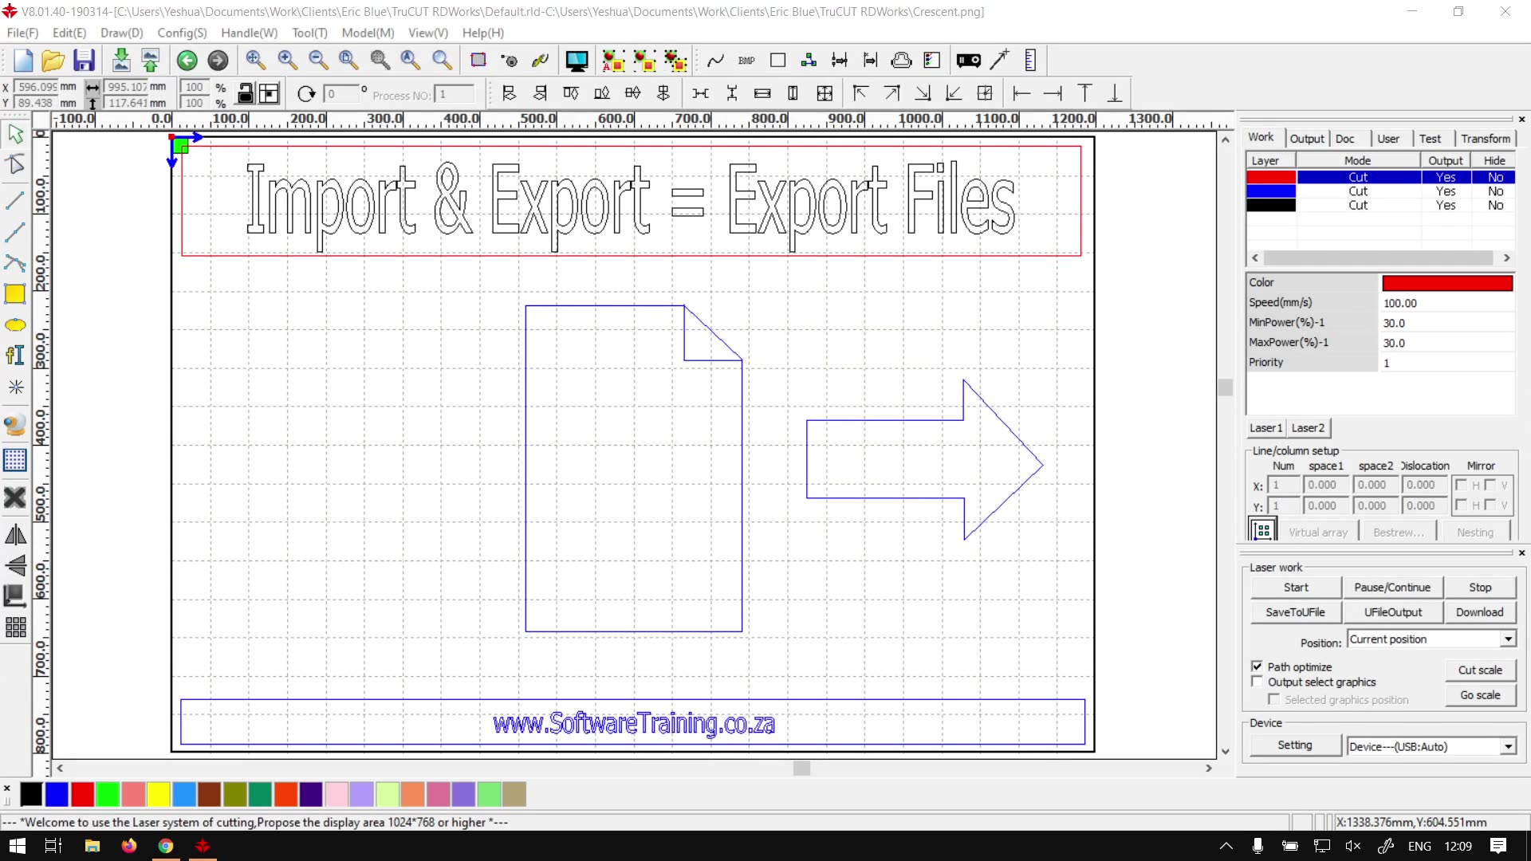Choose the ellipse draw tool
Viewport: 1531px width, 861px height.
(x=15, y=325)
